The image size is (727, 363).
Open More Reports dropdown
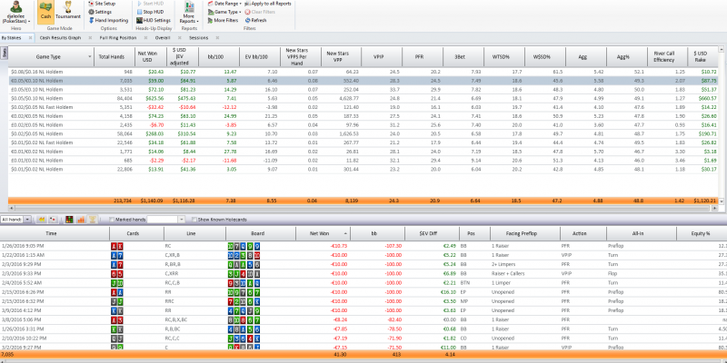click(189, 13)
